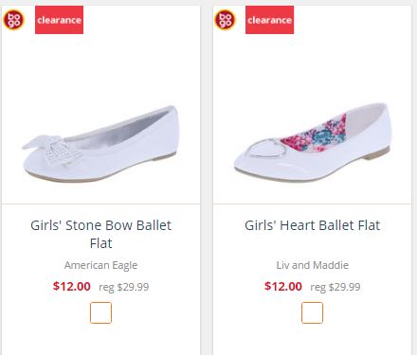Choose the white color swatch for the Stone Bow flat
Image resolution: width=417 pixels, height=355 pixels.
(100, 312)
